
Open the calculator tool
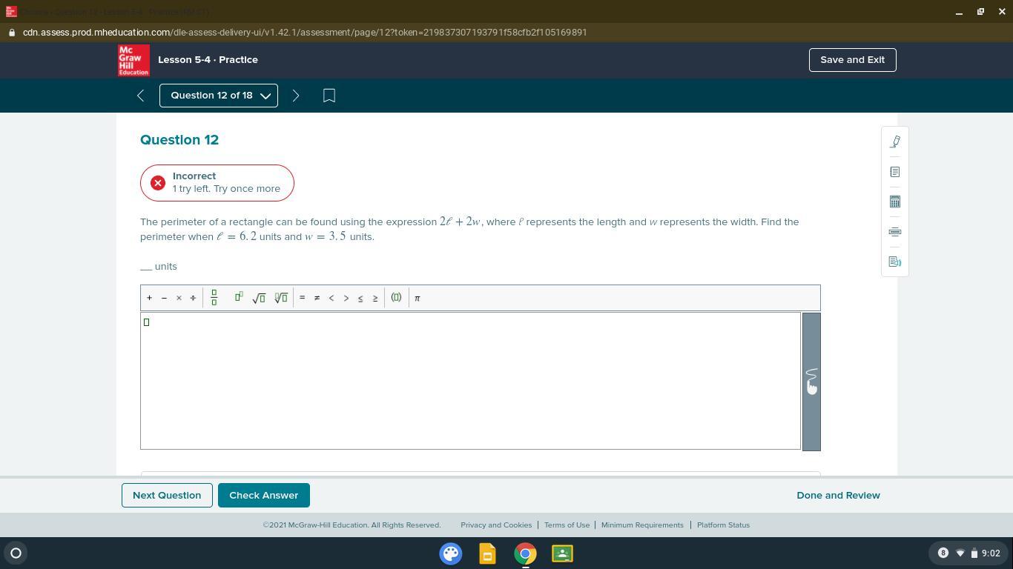pos(895,202)
